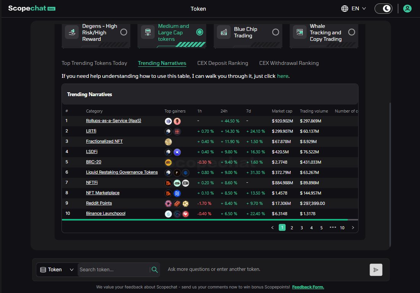Click the search magnifier icon
The image size is (420, 293).
coord(155,269)
